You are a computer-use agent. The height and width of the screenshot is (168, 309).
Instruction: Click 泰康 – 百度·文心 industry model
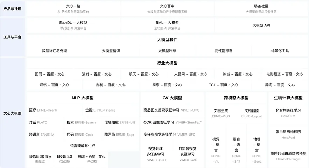pyautogui.click(x=167, y=85)
